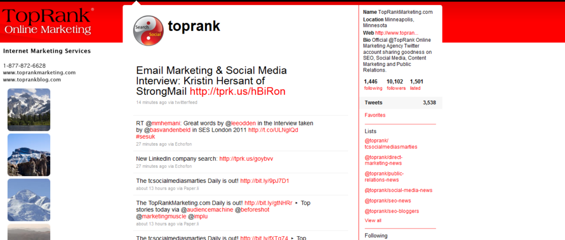
Task: Click the www.toprankblog.com text
Action: coord(31,80)
